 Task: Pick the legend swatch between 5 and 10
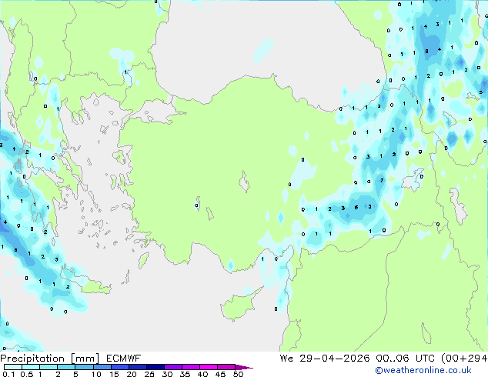click(x=84, y=367)
